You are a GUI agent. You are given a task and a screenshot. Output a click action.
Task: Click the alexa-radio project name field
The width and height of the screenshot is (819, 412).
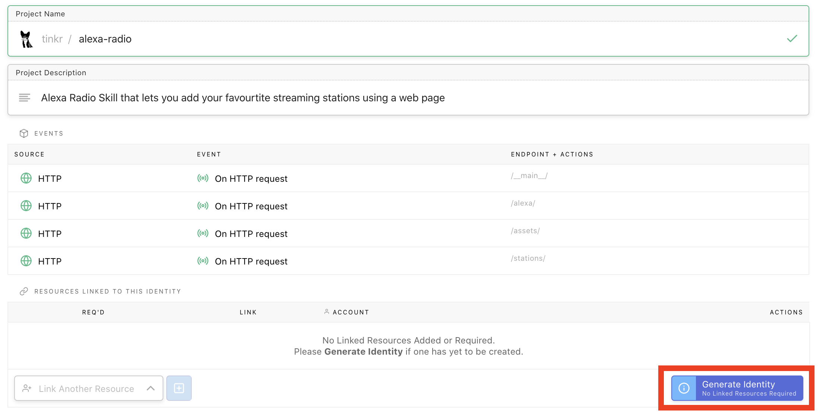coord(105,39)
